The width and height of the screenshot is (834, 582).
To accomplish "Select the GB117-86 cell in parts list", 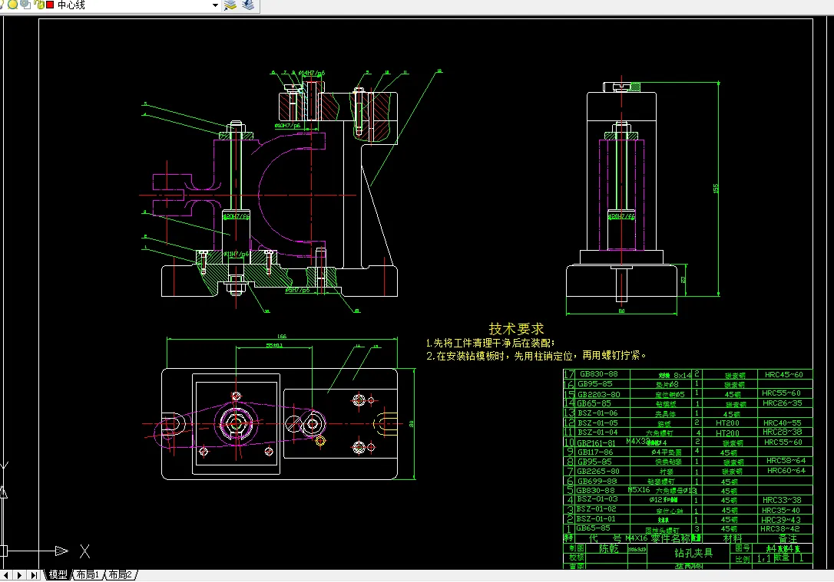I will coord(594,452).
